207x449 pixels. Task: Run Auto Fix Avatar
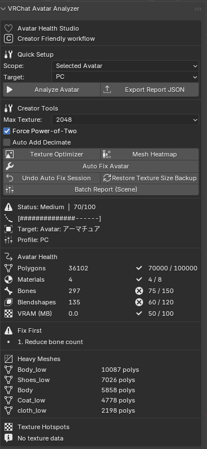click(x=101, y=166)
